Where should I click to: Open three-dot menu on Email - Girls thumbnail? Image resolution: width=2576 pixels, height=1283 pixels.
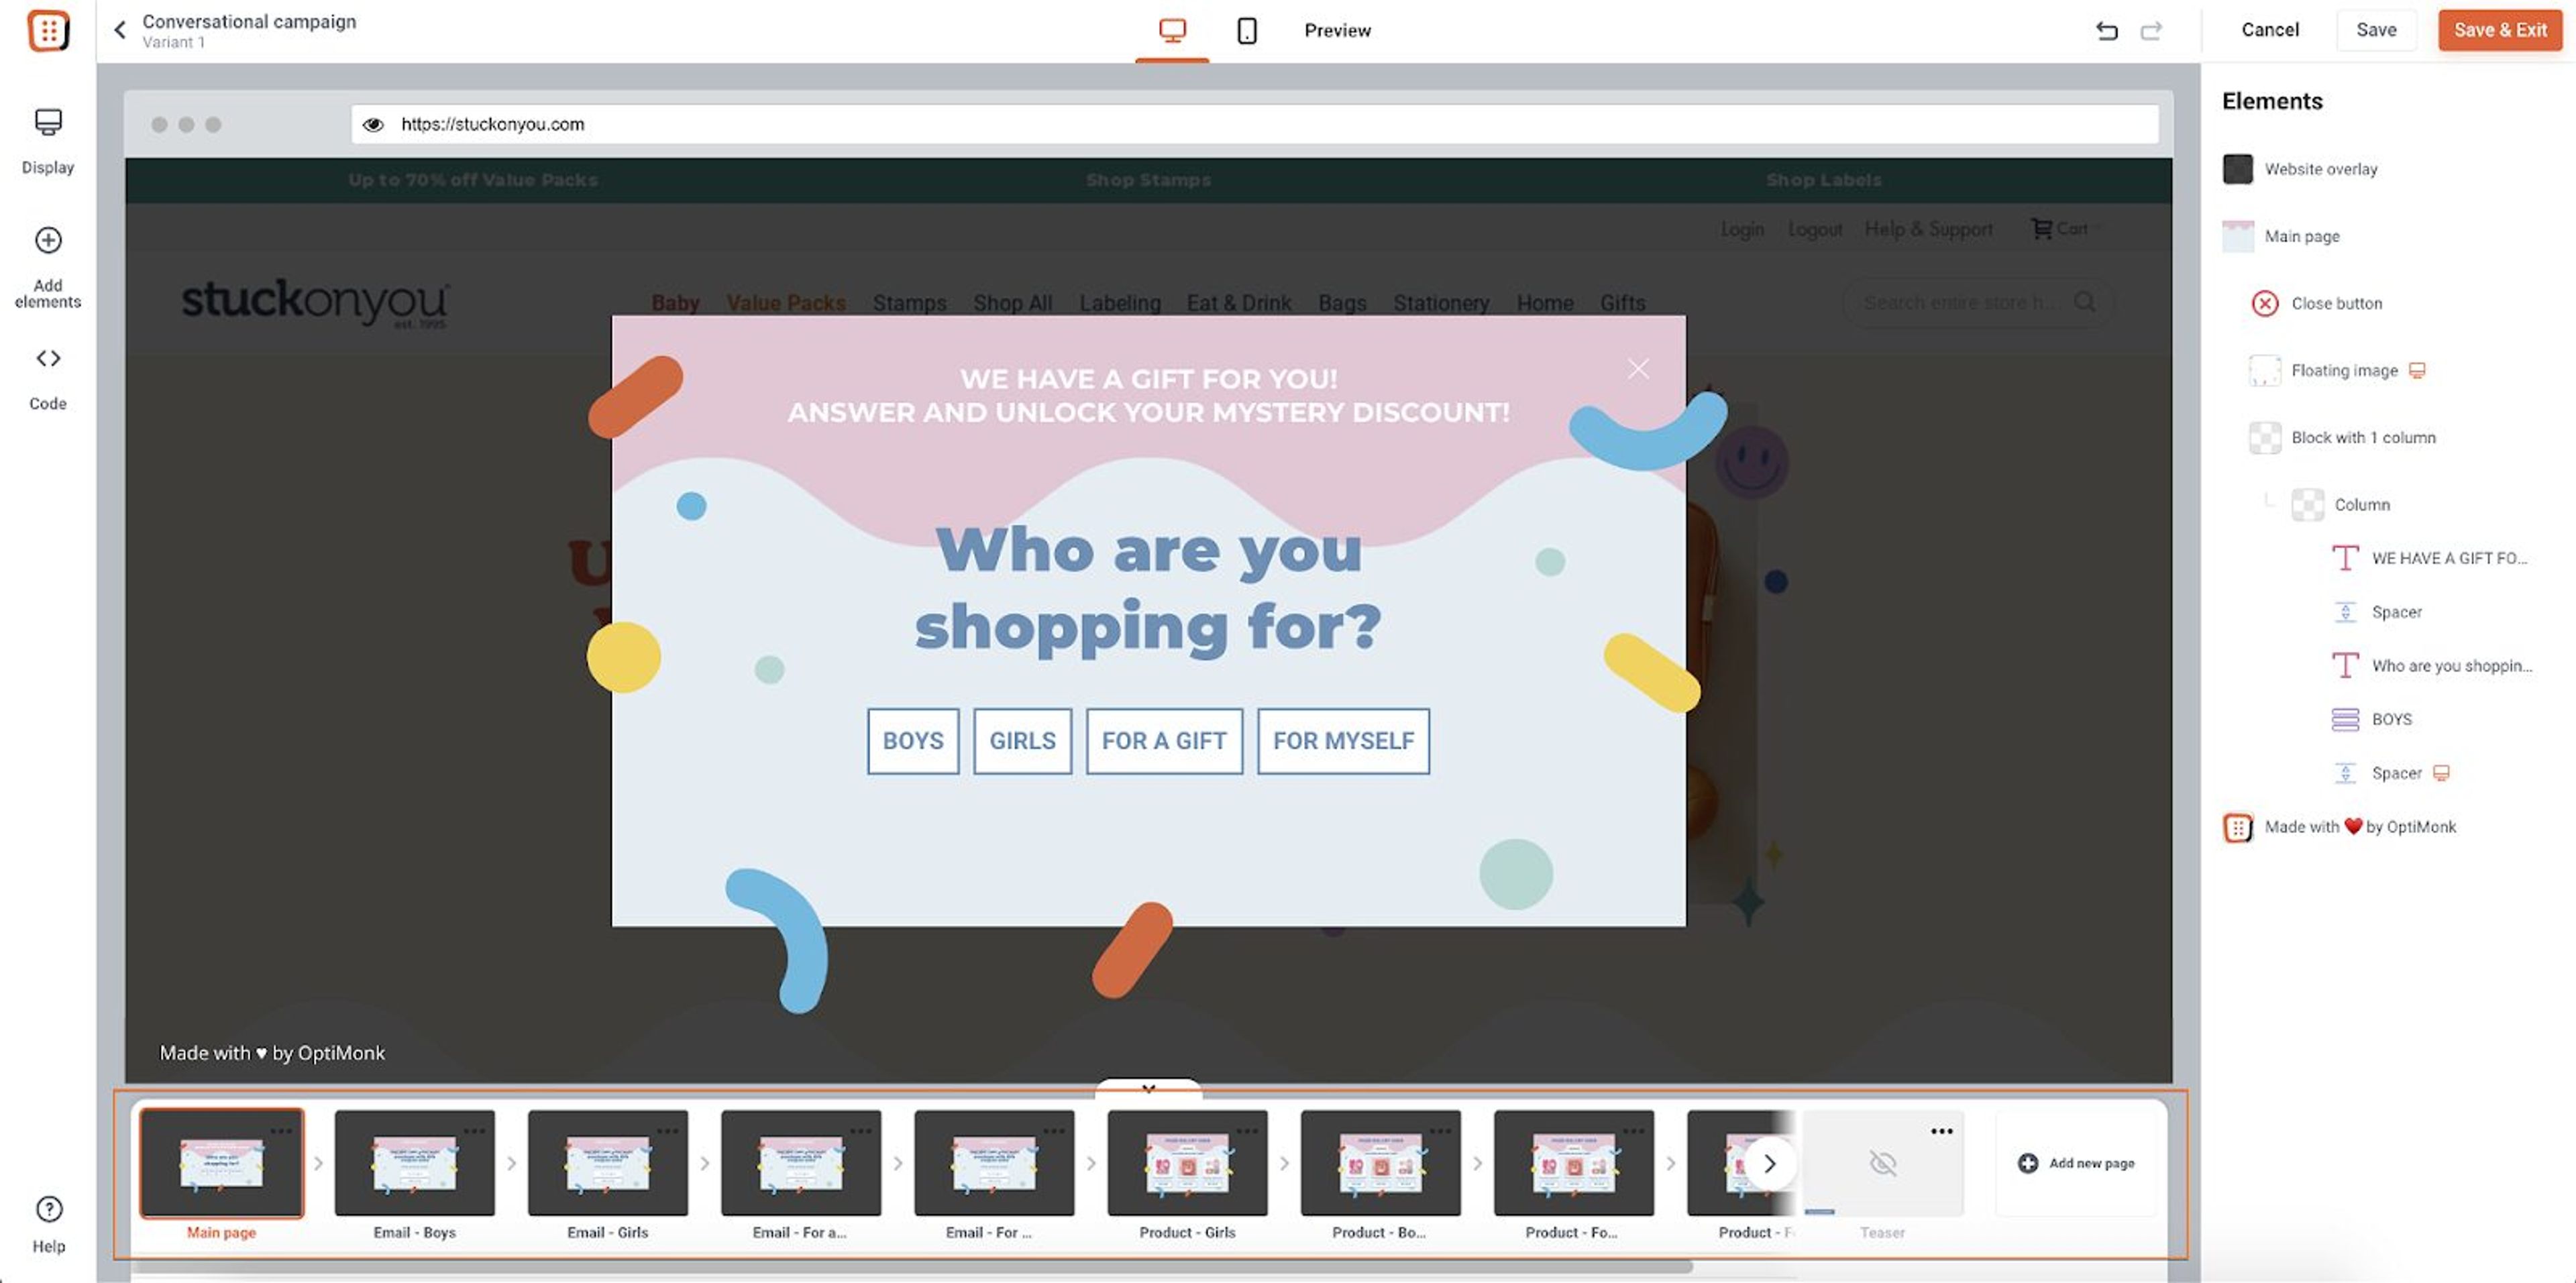(x=667, y=1131)
